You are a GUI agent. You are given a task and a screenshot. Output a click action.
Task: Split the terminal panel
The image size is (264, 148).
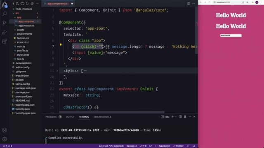180,117
